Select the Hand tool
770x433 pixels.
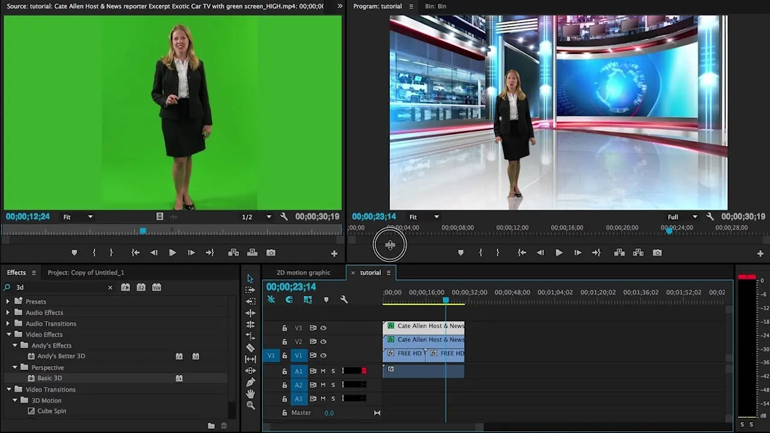click(x=250, y=394)
